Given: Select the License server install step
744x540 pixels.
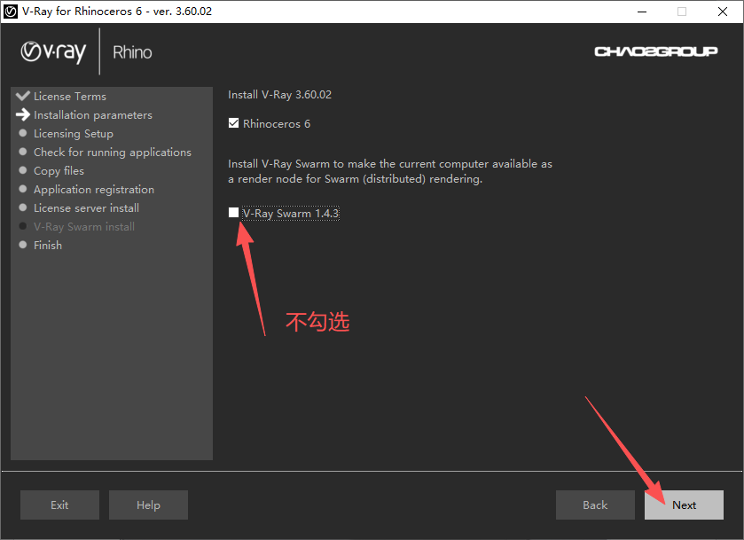Looking at the screenshot, I should pyautogui.click(x=86, y=207).
